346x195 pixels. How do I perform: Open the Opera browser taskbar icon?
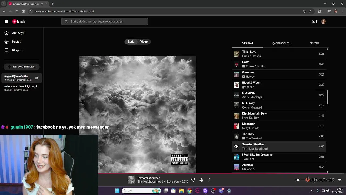[197, 191]
